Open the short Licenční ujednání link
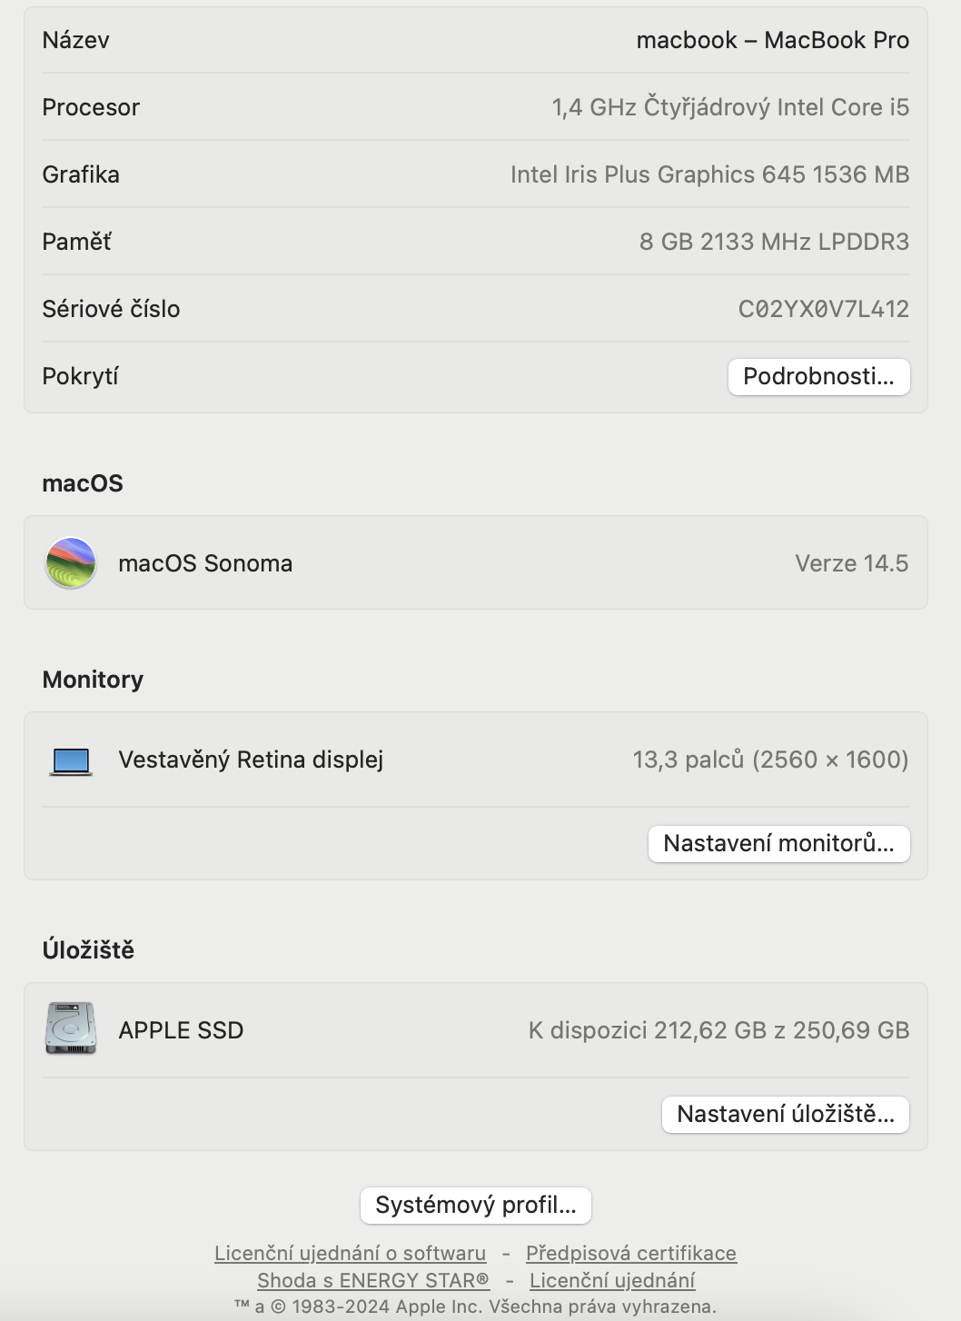The width and height of the screenshot is (961, 1321). [x=612, y=1281]
